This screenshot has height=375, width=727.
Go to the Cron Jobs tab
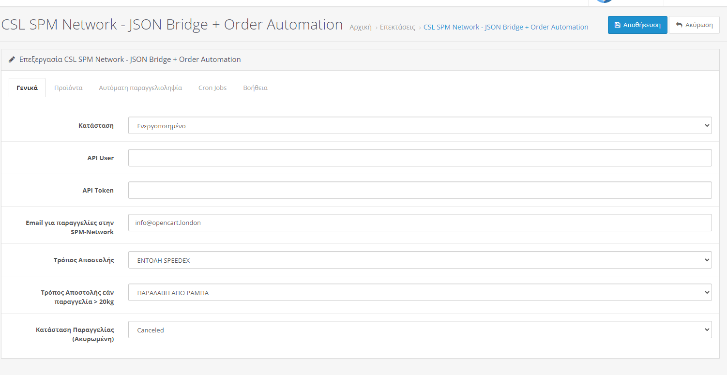[212, 88]
